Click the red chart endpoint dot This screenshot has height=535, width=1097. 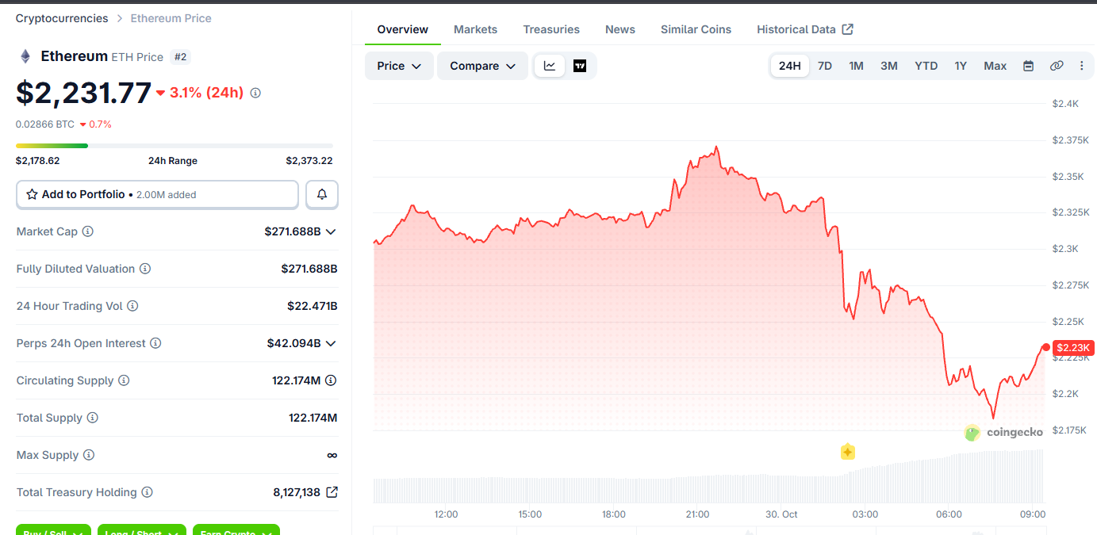[1046, 347]
